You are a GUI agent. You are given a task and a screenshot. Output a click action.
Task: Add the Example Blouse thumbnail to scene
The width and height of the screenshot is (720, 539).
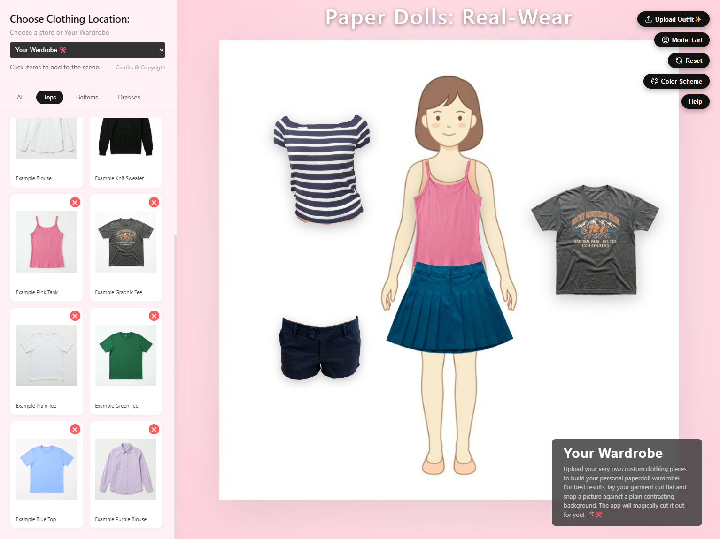tap(46, 141)
